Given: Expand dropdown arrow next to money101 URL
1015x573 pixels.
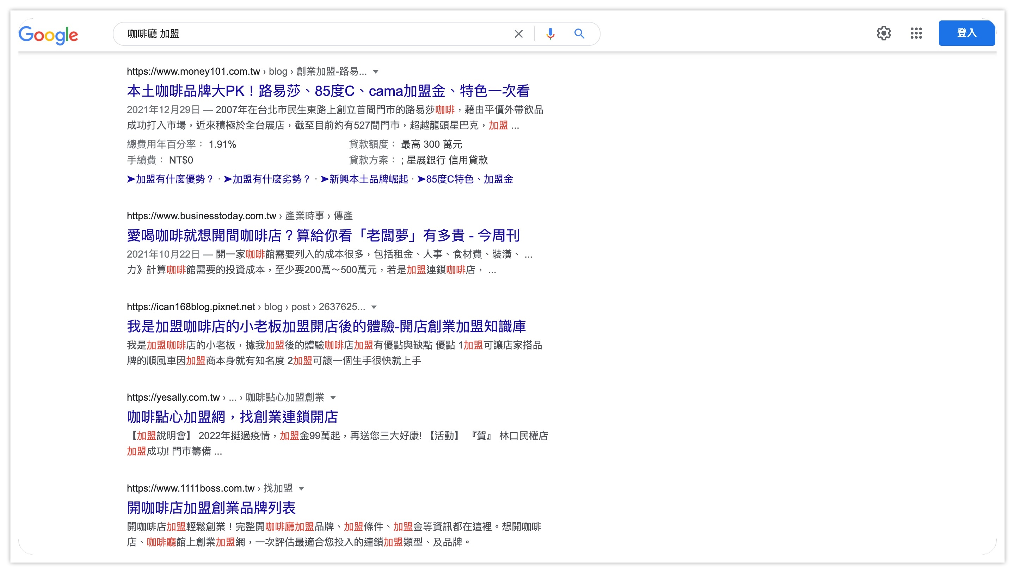Looking at the screenshot, I should coord(375,72).
